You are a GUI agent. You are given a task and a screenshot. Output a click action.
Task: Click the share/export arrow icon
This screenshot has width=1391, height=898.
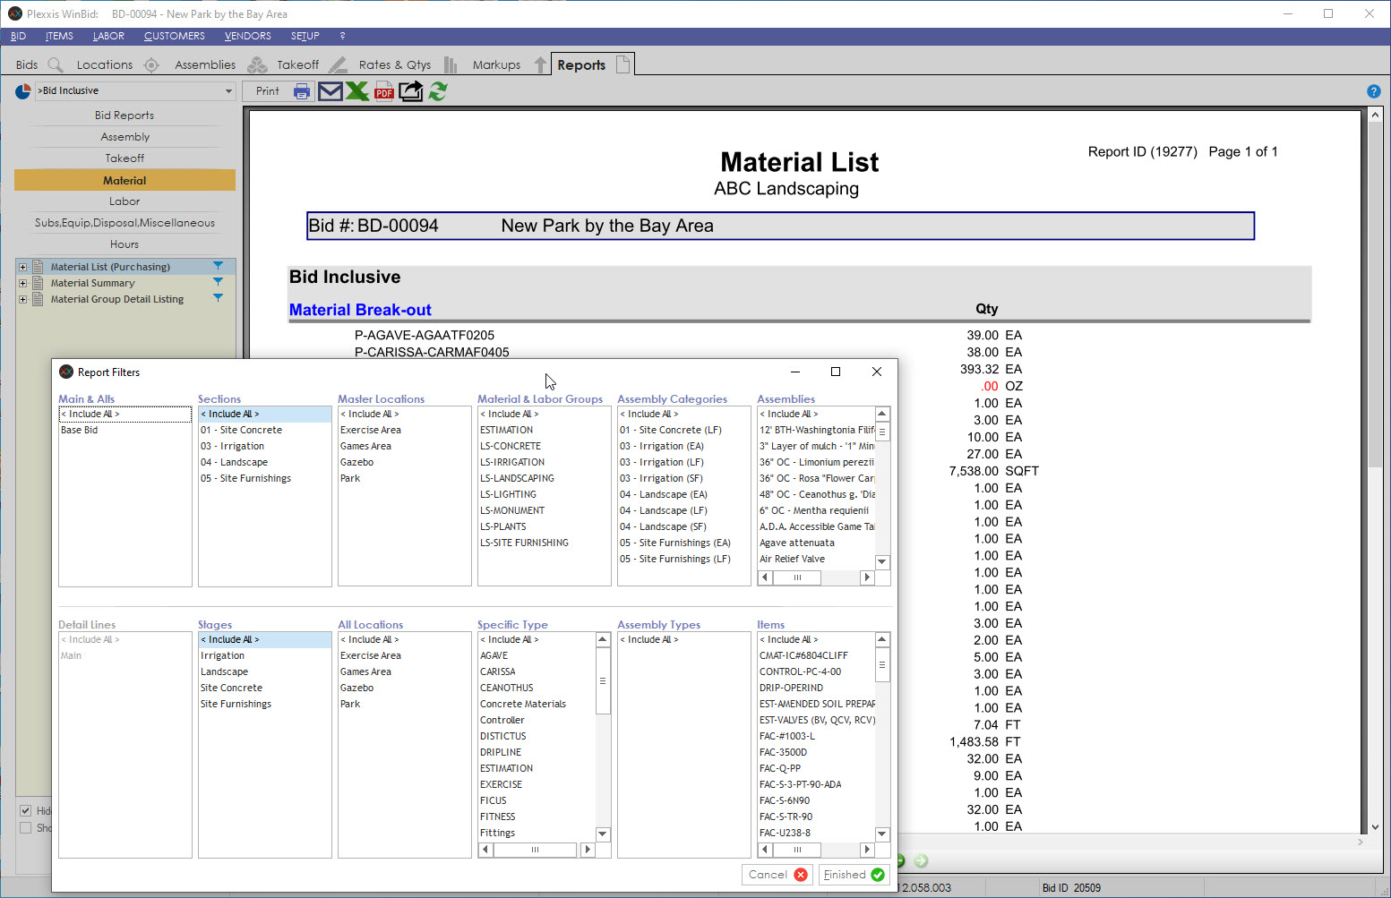(411, 91)
